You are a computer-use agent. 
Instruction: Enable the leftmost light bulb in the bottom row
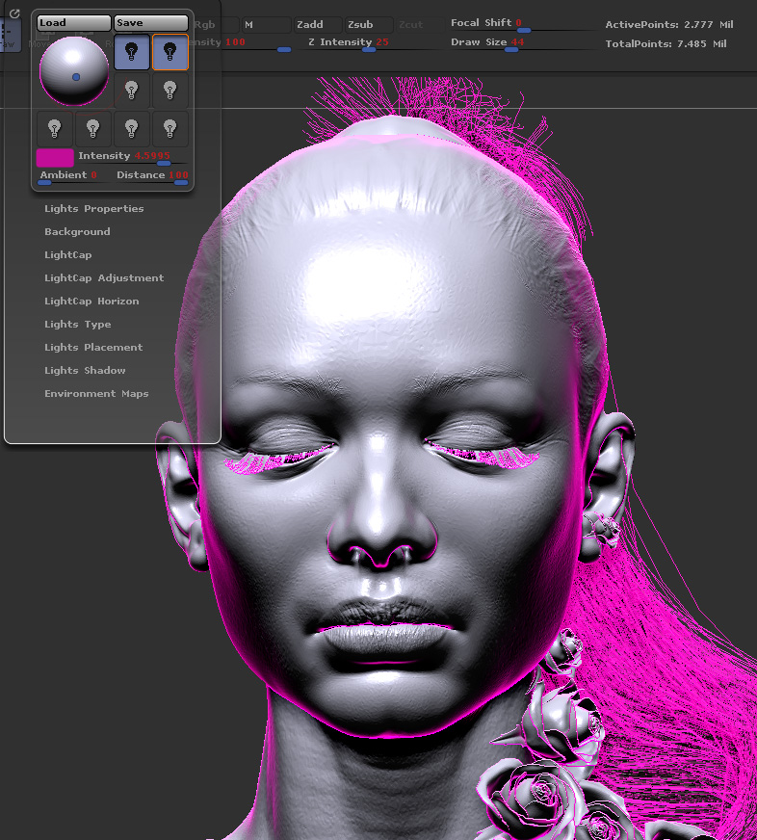55,128
